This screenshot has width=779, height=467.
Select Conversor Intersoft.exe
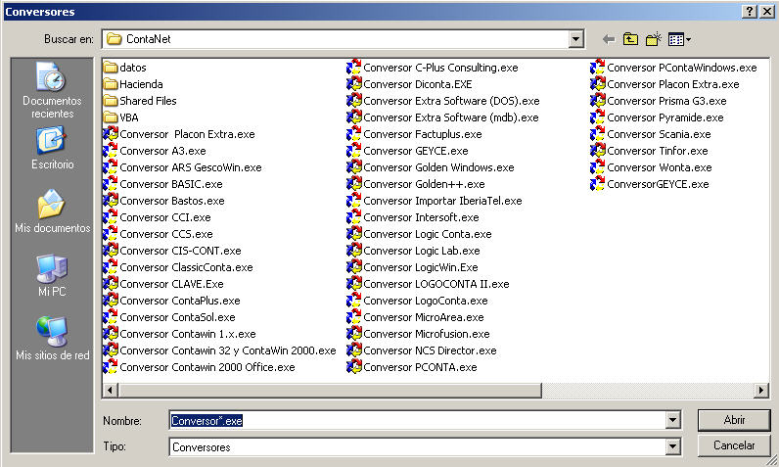(x=413, y=217)
